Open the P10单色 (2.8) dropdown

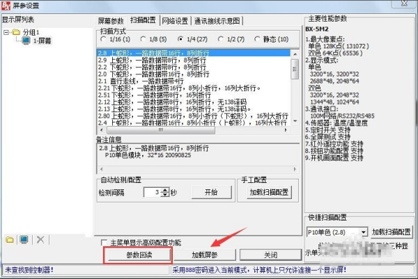pyautogui.click(x=364, y=232)
